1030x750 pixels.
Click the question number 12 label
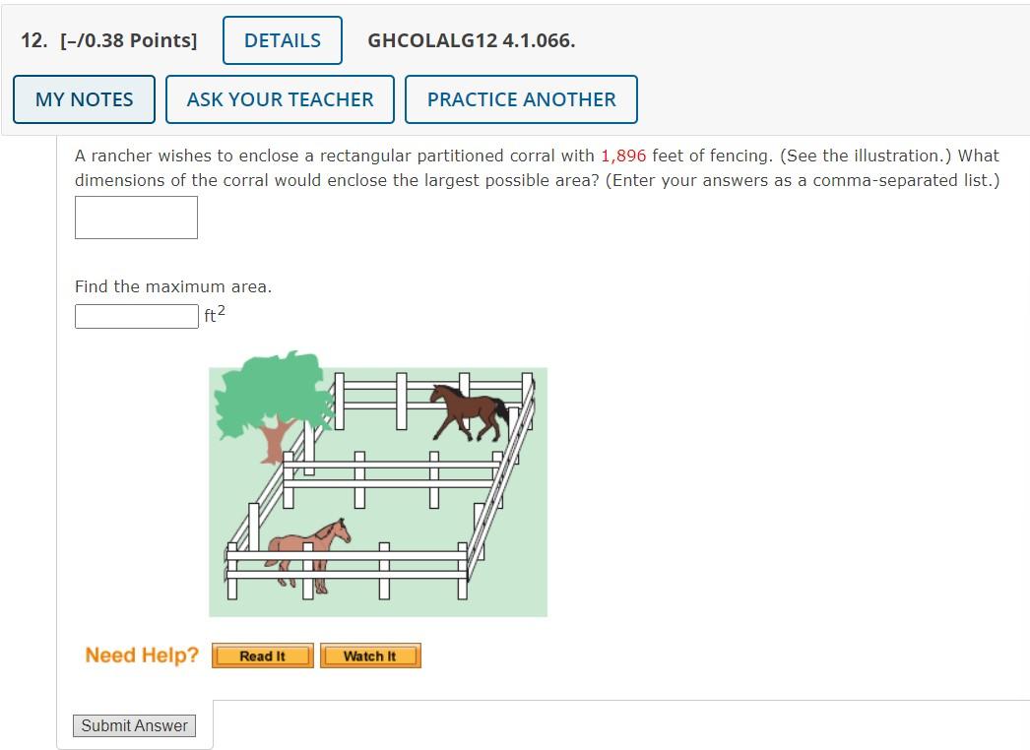(x=27, y=39)
